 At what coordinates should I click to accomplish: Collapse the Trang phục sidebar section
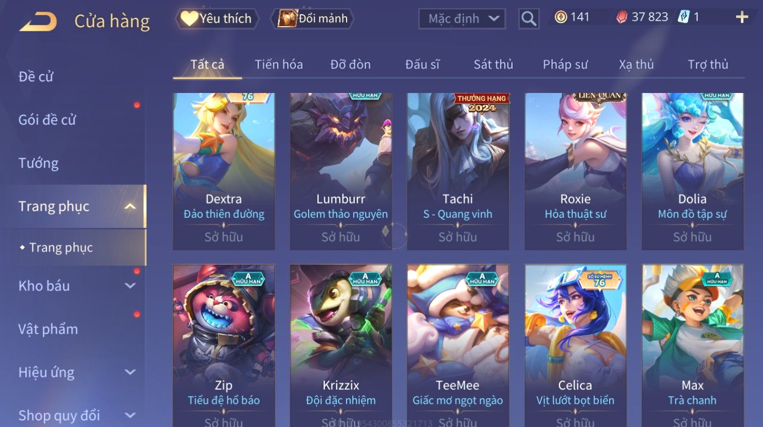coord(130,206)
